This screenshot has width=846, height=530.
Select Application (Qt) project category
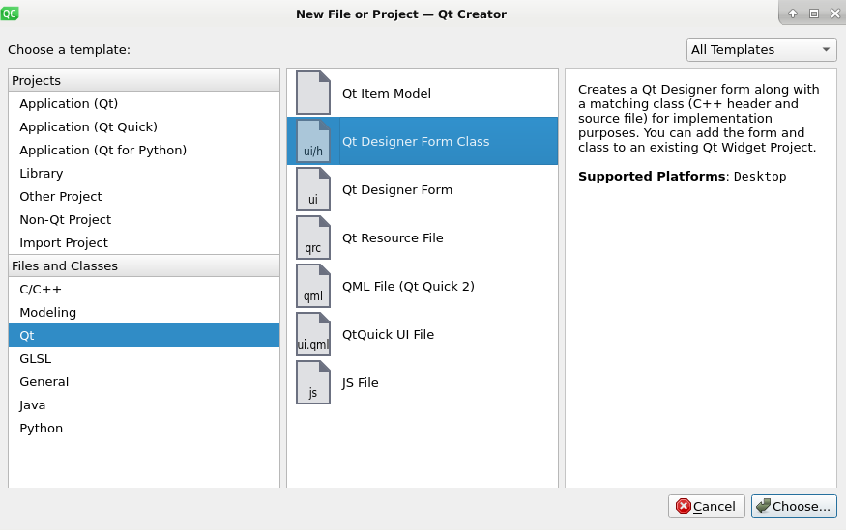(144, 103)
